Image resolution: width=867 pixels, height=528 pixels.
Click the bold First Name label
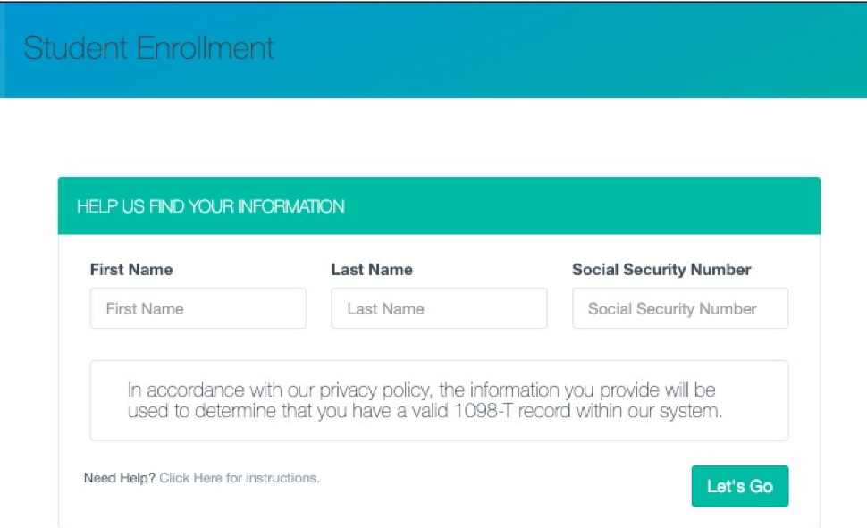point(131,270)
